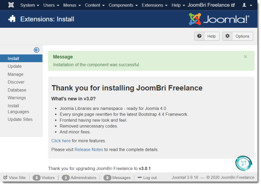The width and height of the screenshot is (261, 186).
Task: Open the System dropdown menu
Action: 30,5
